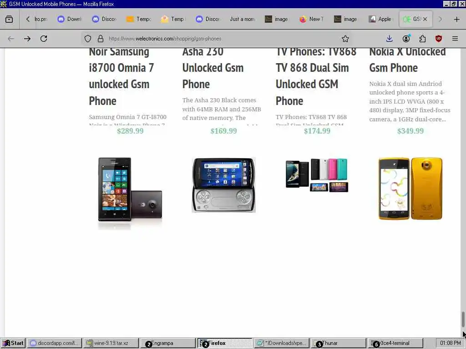The height and width of the screenshot is (349, 466).
Task: Open Asha 230 Unlocked Gsm Phone link
Action: pos(213,68)
